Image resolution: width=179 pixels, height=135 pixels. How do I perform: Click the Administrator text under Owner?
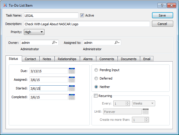30,49
